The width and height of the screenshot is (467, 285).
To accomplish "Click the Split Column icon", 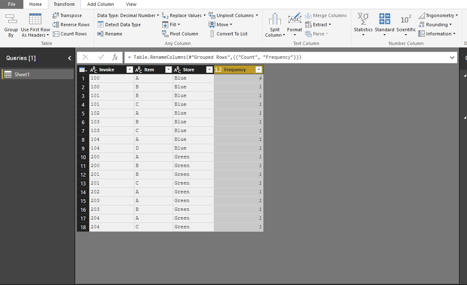I will click(x=275, y=19).
